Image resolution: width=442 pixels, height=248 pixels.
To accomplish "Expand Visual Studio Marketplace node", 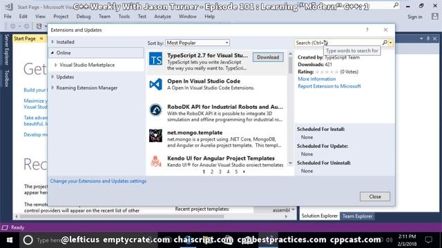I will pyautogui.click(x=55, y=65).
